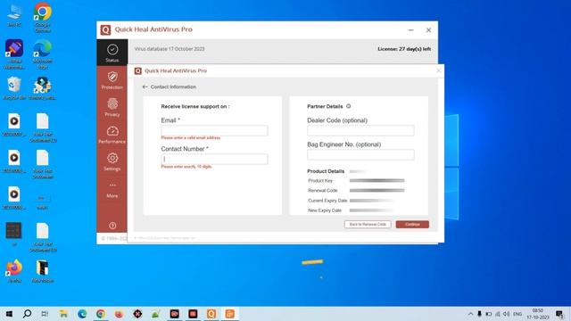Open Microsoft Edge from the taskbar
571x321 pixels.
tap(82, 314)
